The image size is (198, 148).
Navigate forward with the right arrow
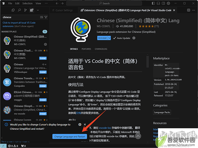[62, 3]
